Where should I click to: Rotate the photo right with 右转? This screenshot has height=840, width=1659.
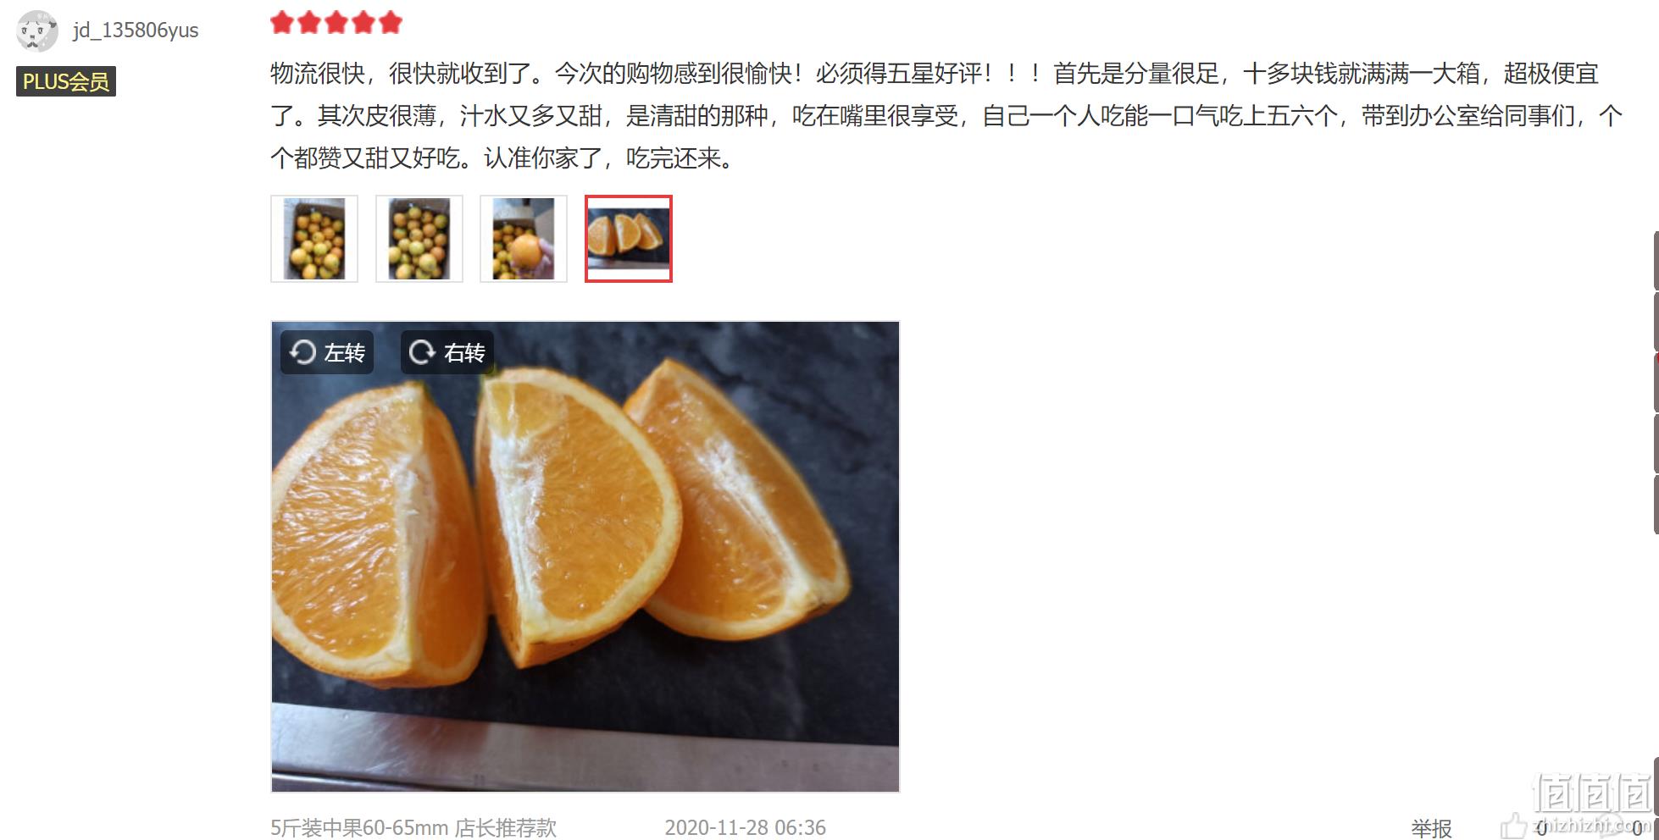[x=447, y=352]
